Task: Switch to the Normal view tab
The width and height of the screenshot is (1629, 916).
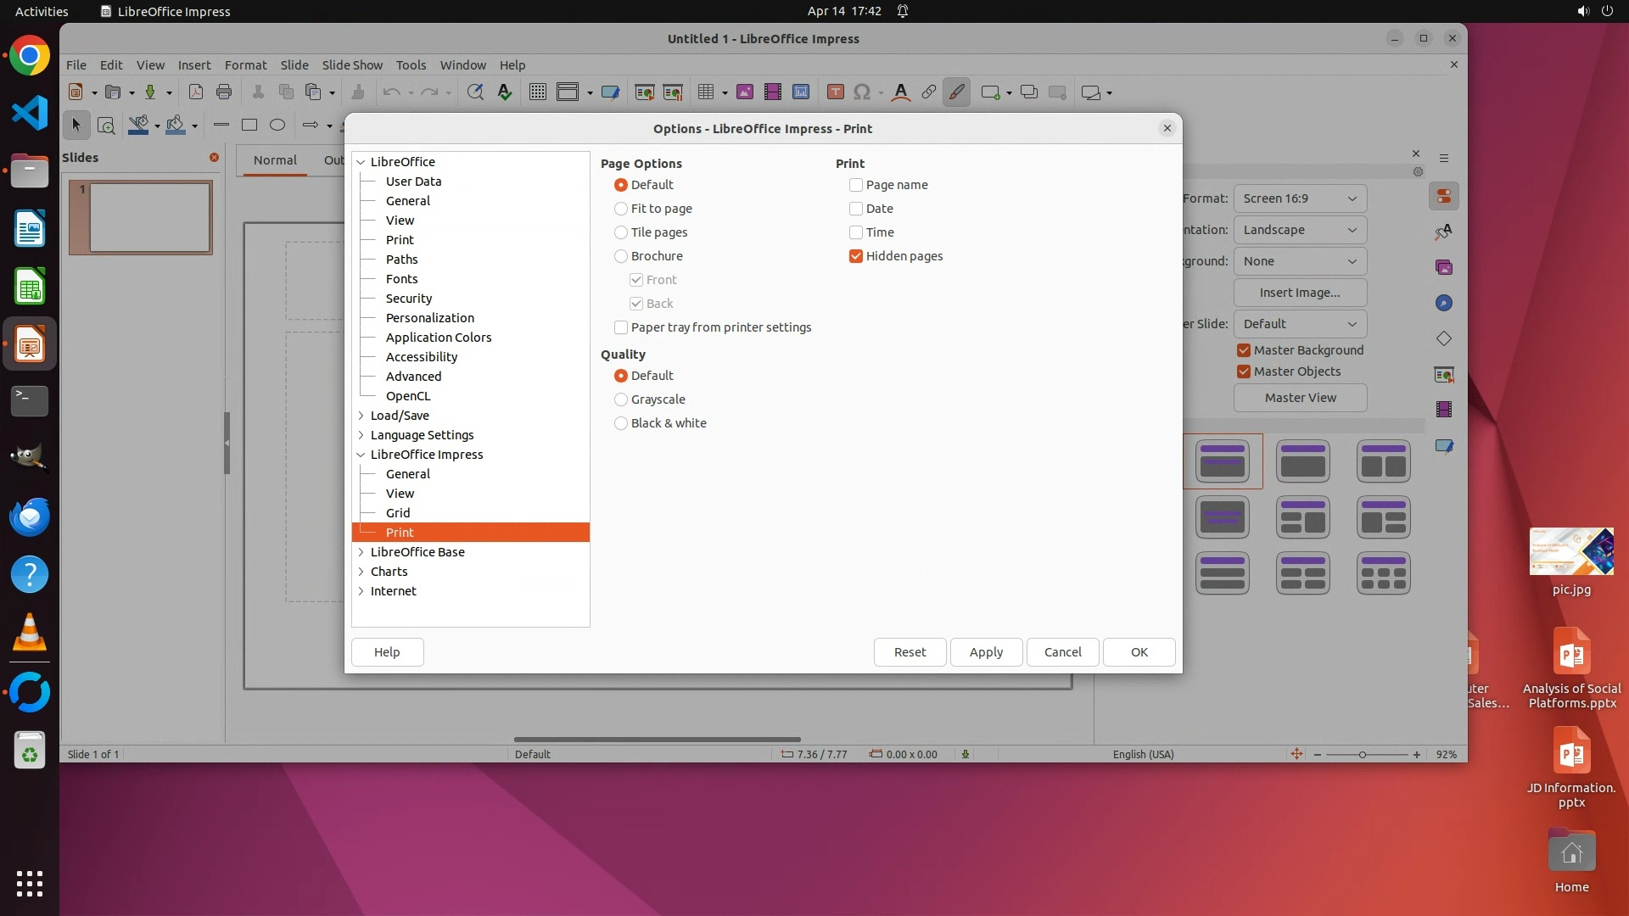Action: (x=275, y=160)
